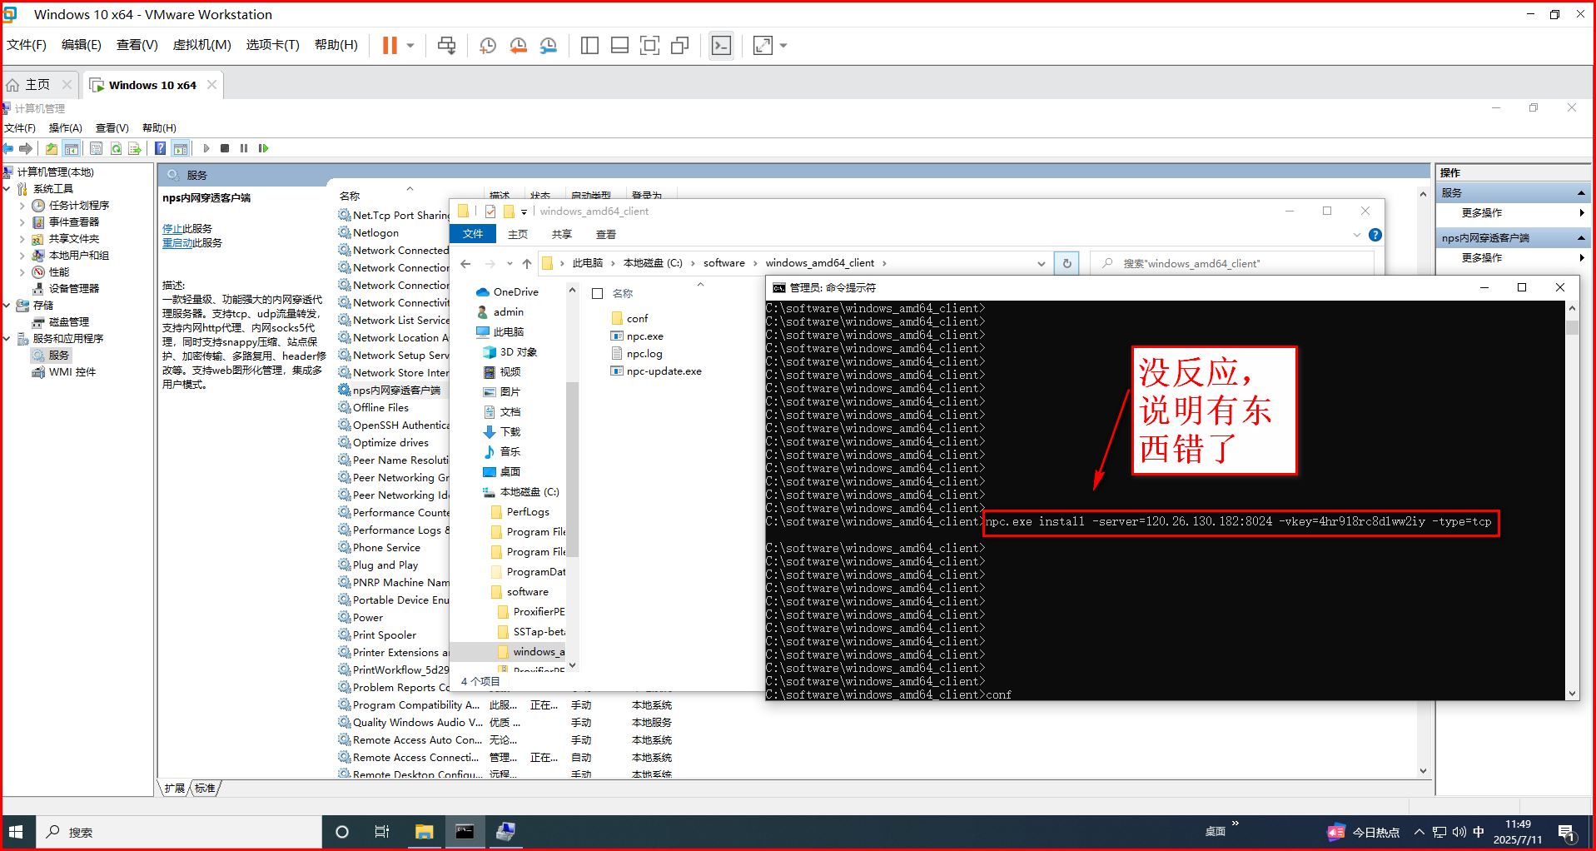Collapse the 系统工具 tree node

[x=7, y=189]
